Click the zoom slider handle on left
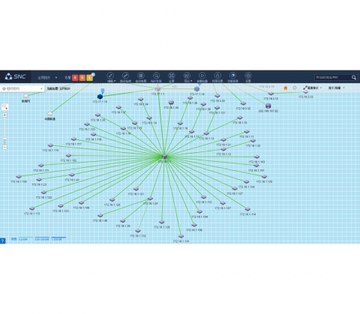This screenshot has width=360, height=314. 4,139
